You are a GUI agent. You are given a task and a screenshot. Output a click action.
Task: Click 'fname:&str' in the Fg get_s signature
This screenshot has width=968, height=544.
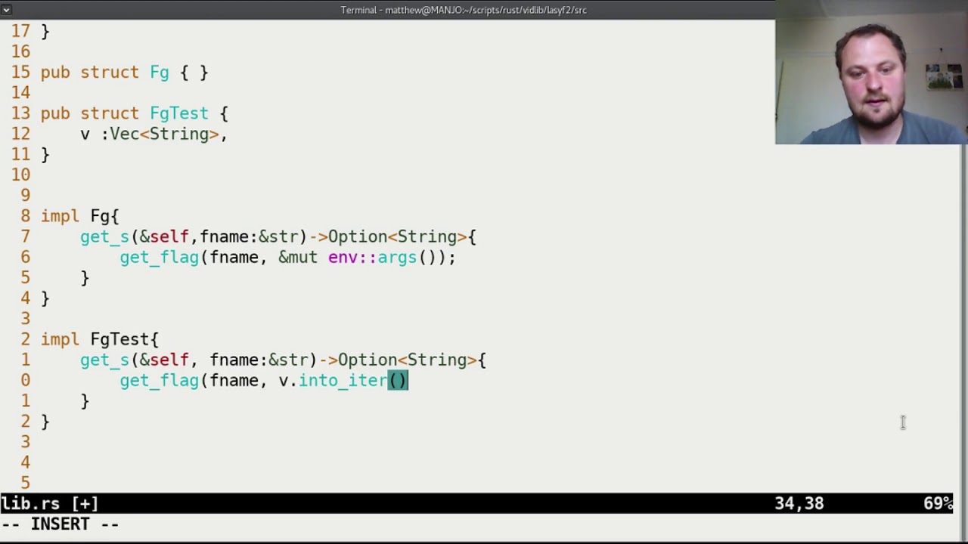point(249,237)
